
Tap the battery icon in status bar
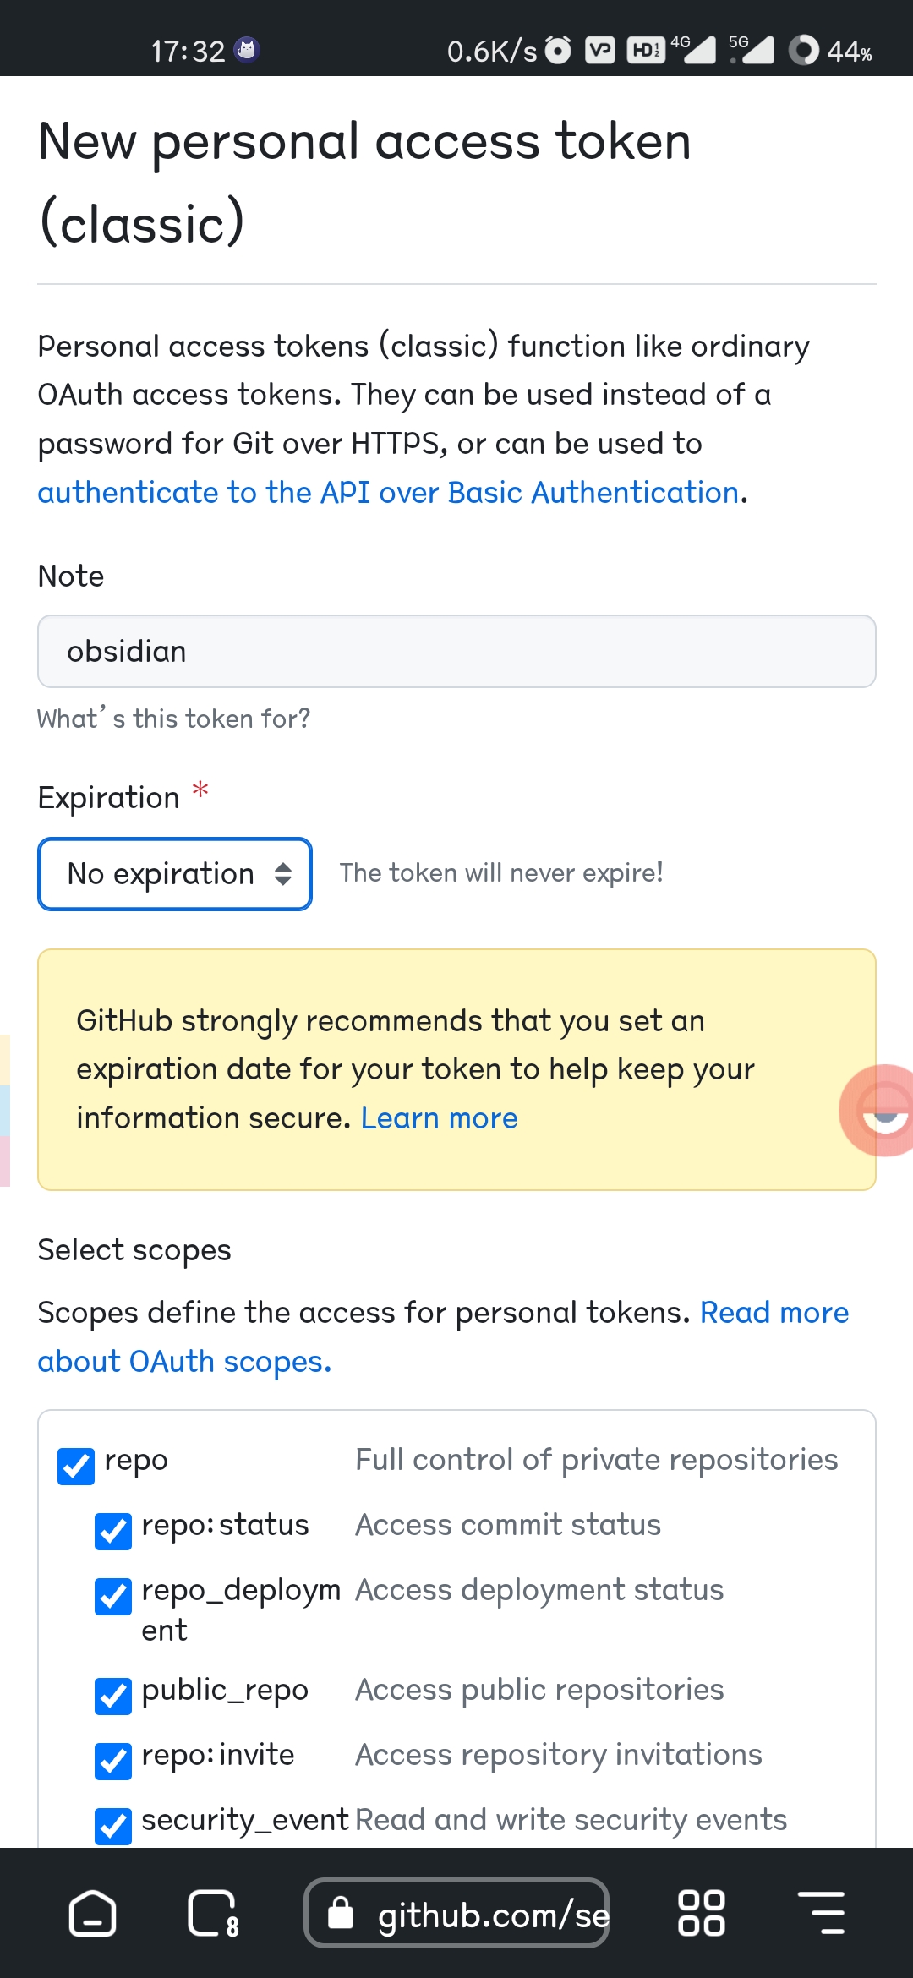pyautogui.click(x=804, y=51)
